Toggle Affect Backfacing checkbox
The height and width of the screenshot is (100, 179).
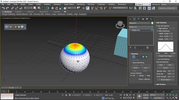coord(157,31)
